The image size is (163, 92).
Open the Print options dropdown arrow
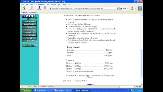136,8
